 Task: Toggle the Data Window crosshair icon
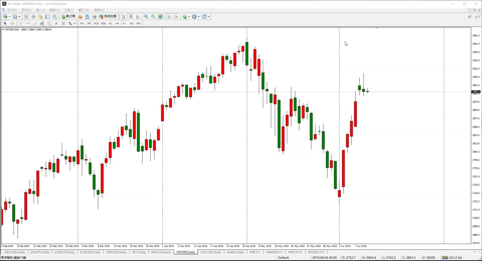33,17
